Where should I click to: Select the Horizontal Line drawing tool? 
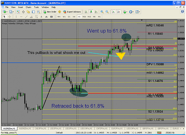21,17
